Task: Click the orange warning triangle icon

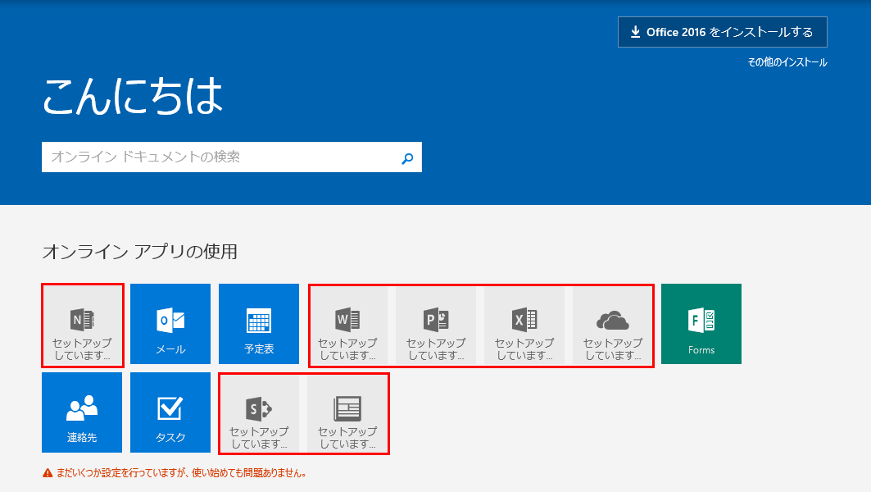Action: coord(48,473)
